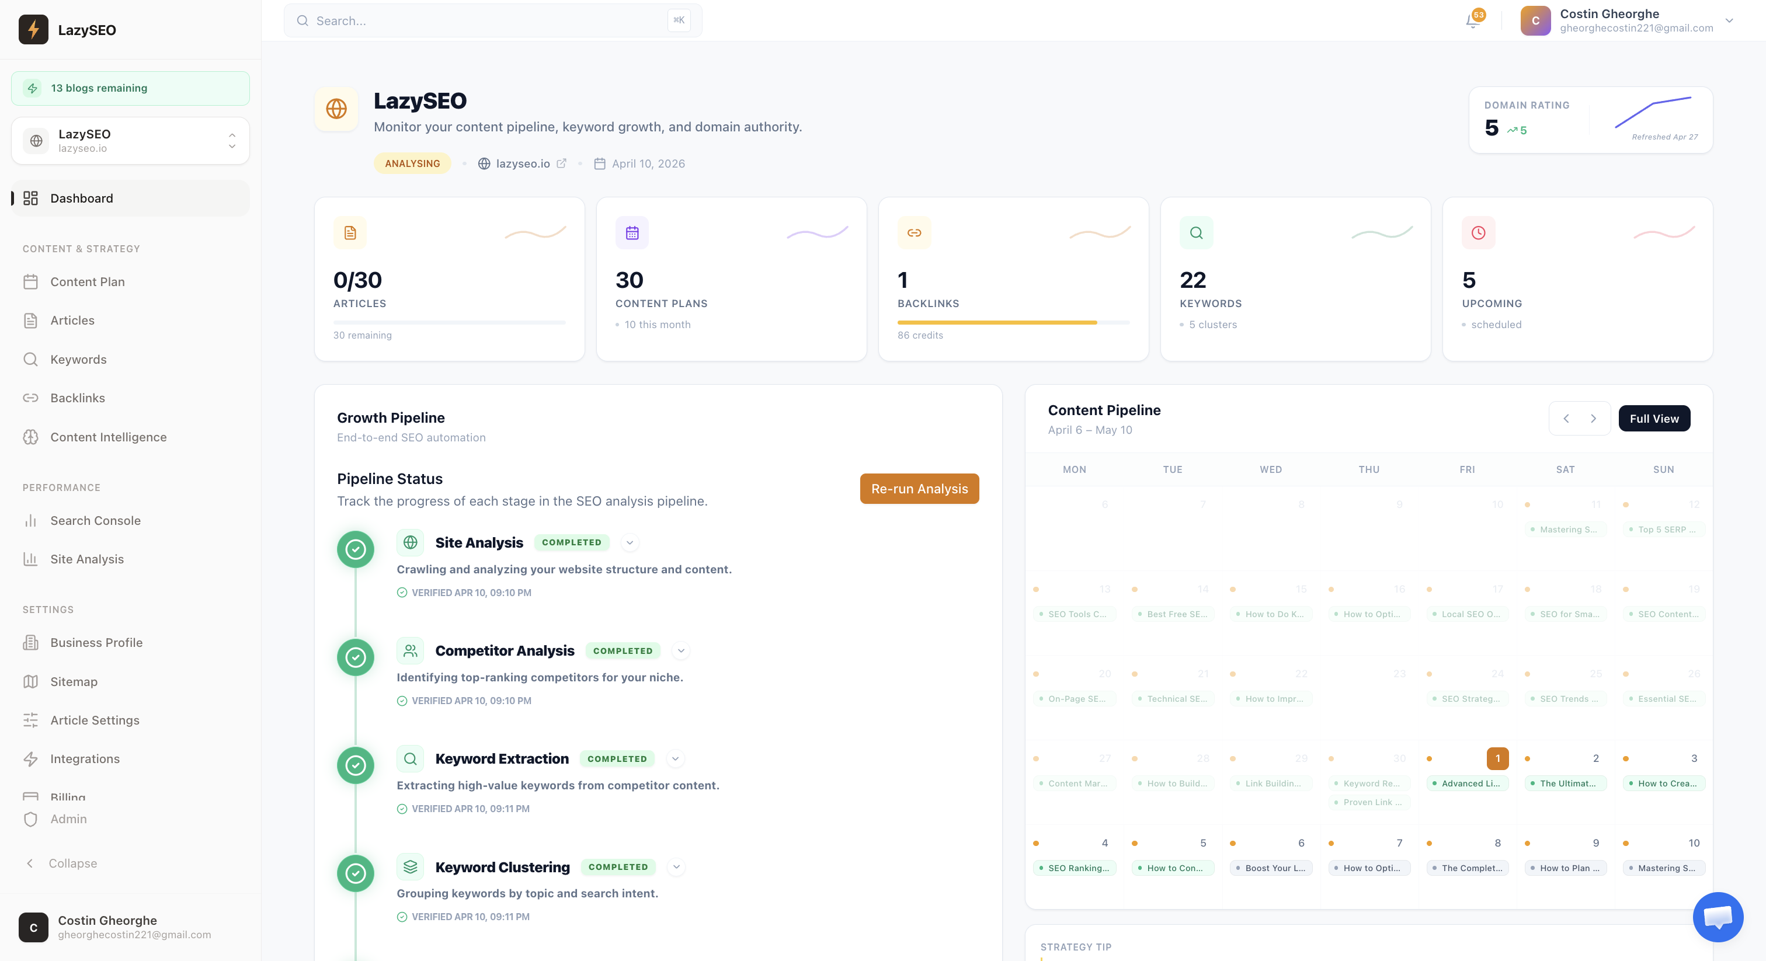Open the 'Advanced Li...' calendar entry
Screen dimensions: 1766x961
pyautogui.click(x=1466, y=784)
